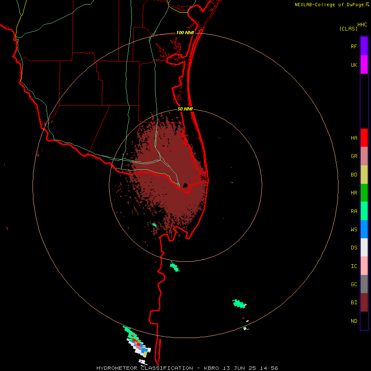The width and height of the screenshot is (371, 371).
Task: Select the WS blue legend swatch
Action: (364, 229)
